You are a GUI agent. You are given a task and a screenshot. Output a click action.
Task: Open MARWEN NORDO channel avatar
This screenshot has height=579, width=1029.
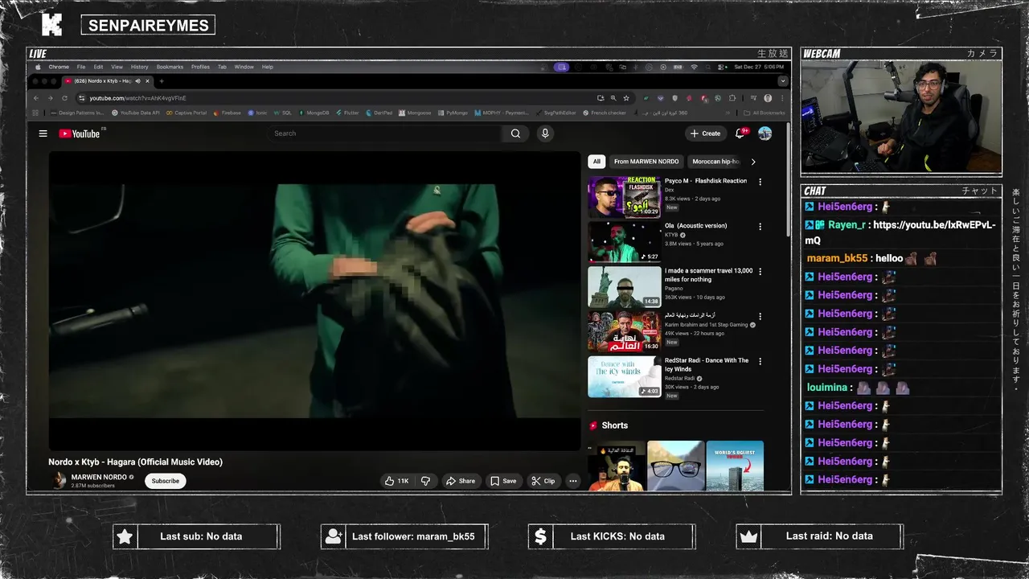(59, 480)
